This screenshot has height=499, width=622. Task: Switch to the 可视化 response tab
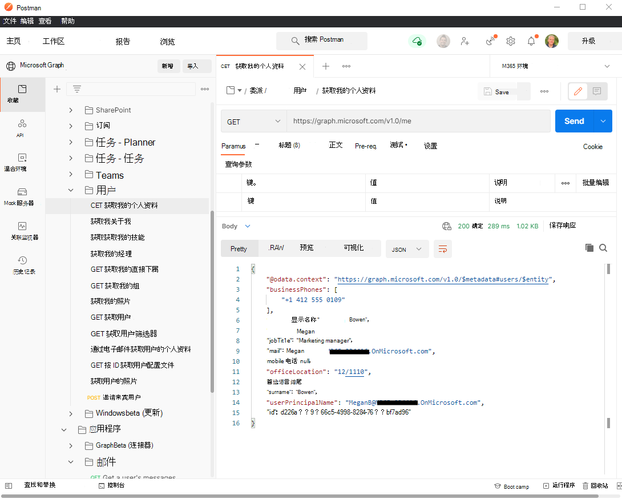pyautogui.click(x=353, y=248)
